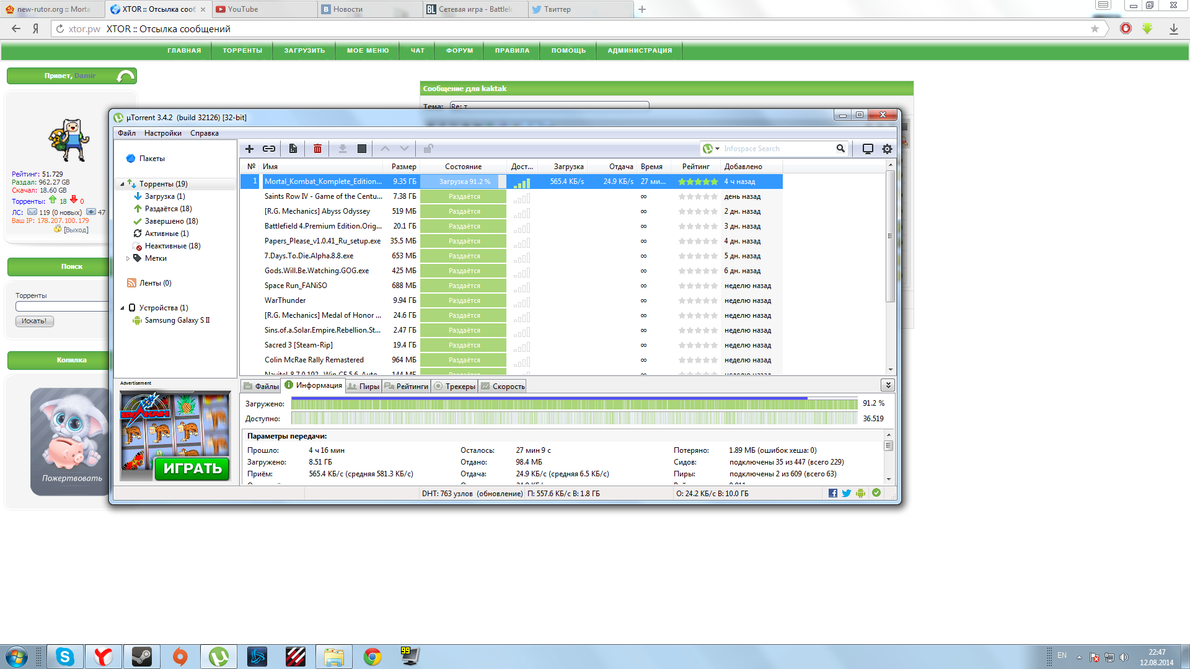Click ТОРРЕНТЫ in the site navigation
Screen dimensions: 1190x669
242,51
